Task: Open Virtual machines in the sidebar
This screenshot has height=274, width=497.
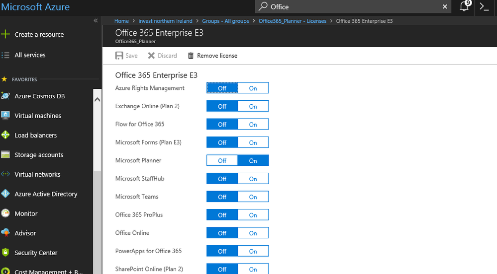Action: click(38, 116)
